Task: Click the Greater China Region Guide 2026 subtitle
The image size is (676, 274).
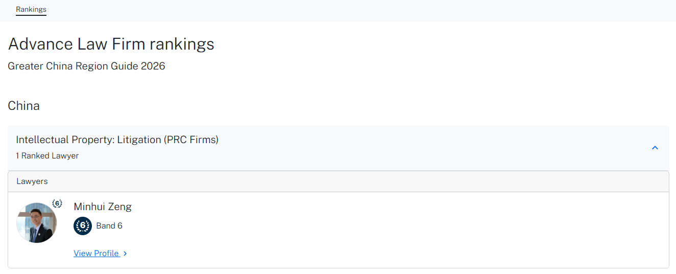Action: coord(86,66)
